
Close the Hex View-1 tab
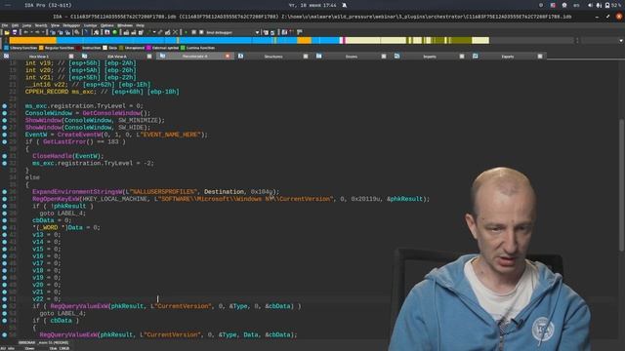tap(71, 57)
